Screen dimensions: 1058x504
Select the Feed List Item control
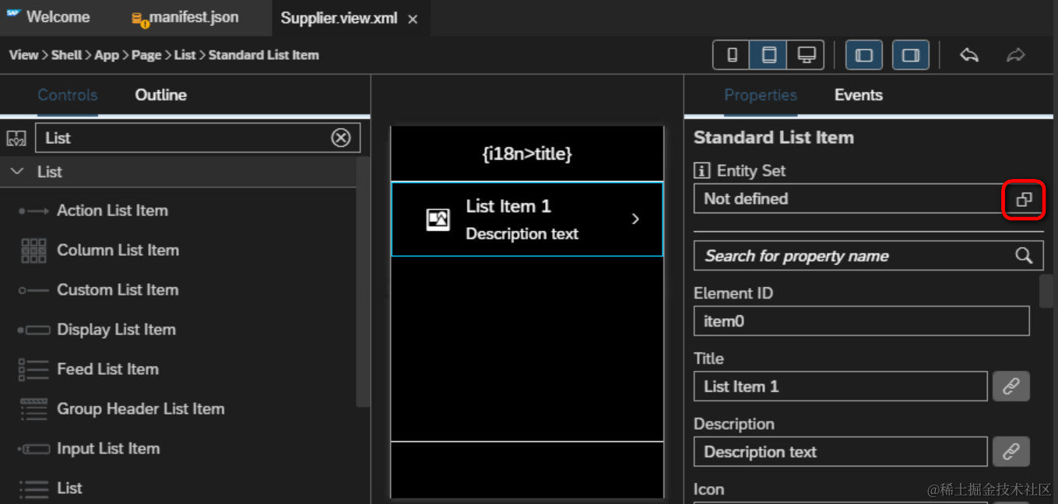[x=107, y=369]
